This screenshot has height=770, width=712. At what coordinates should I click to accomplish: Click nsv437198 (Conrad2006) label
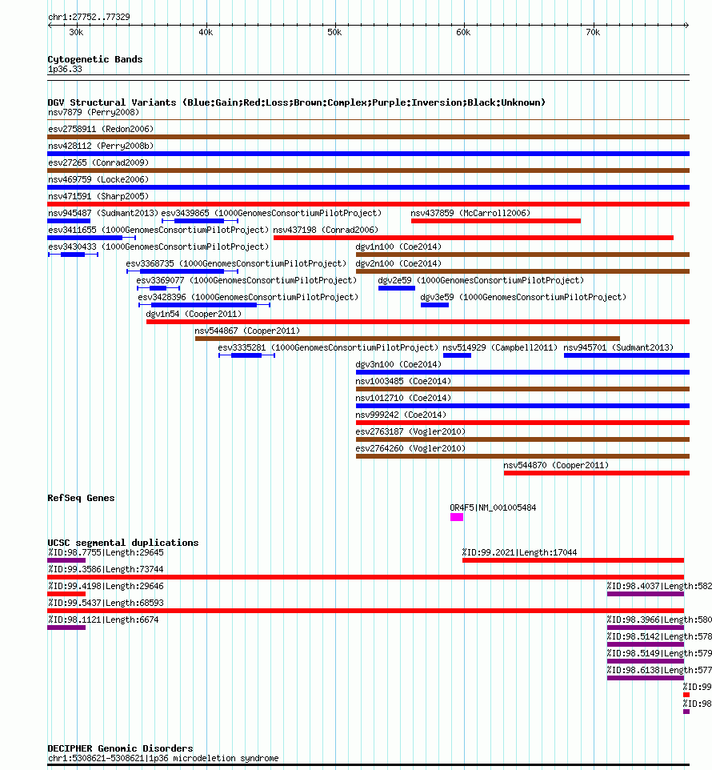pyautogui.click(x=326, y=230)
